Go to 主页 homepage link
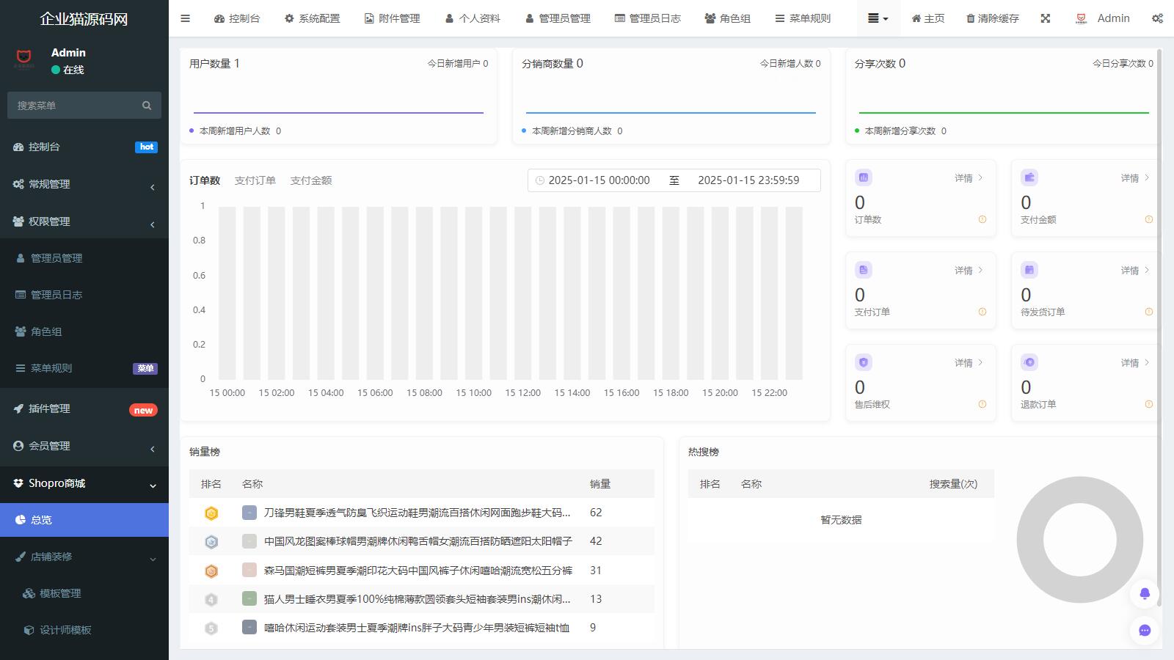 pos(927,18)
